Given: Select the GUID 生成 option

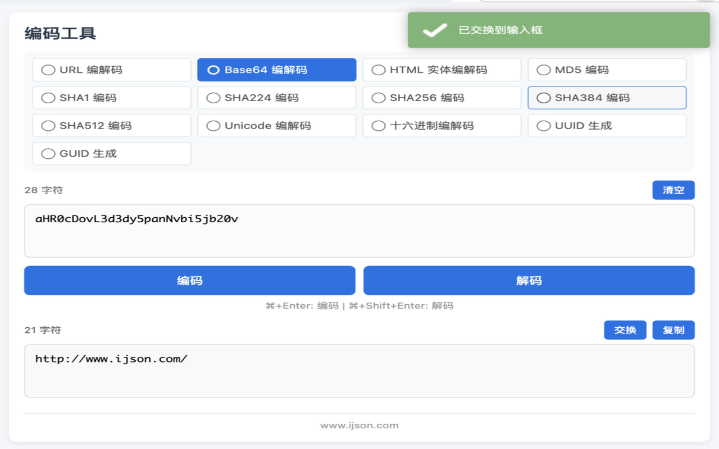Looking at the screenshot, I should [x=112, y=154].
